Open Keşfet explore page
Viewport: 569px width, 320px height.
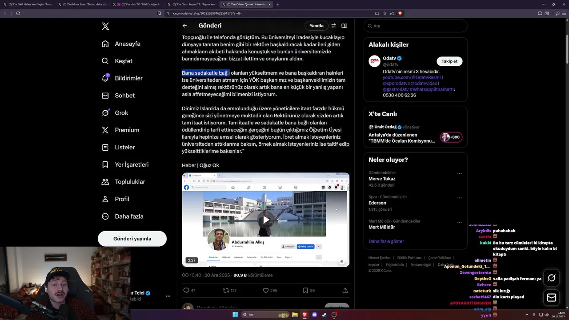[117, 61]
